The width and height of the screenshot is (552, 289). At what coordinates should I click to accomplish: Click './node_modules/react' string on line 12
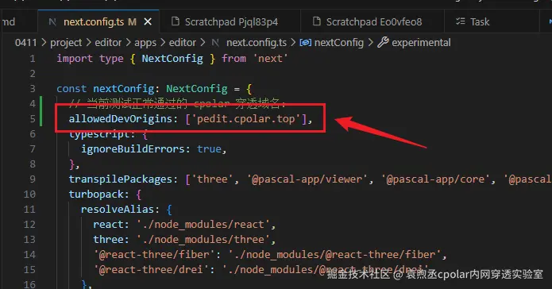coord(203,225)
